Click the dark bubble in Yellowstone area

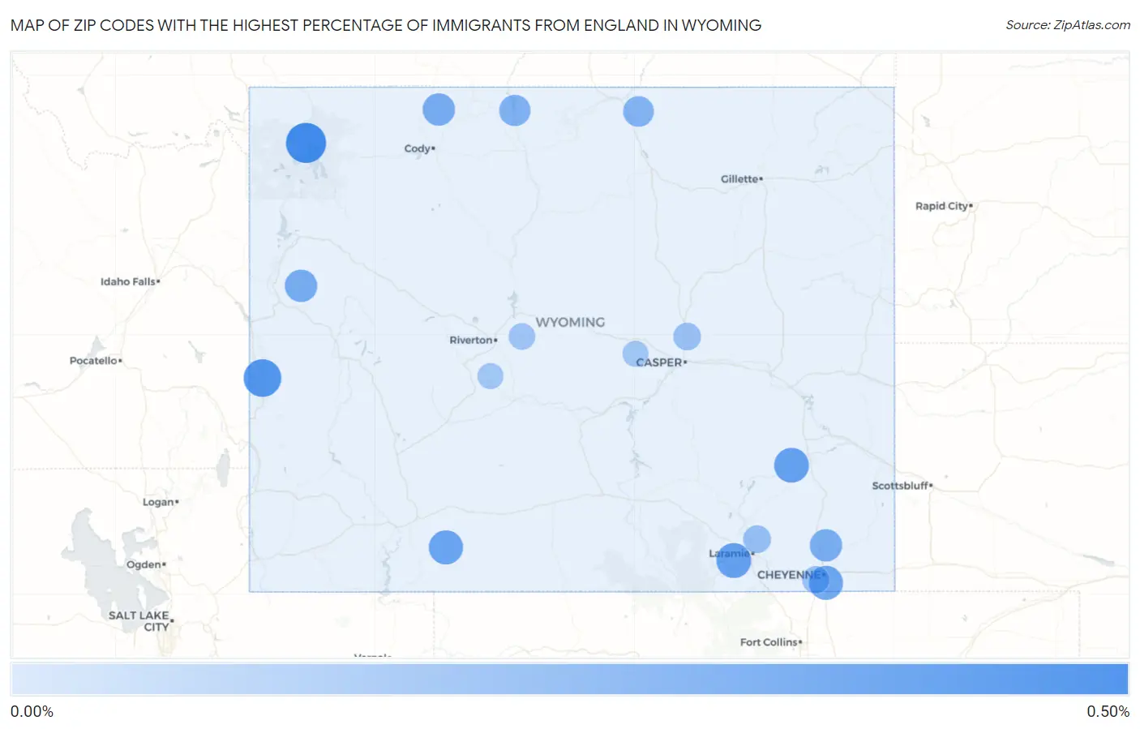coord(306,143)
